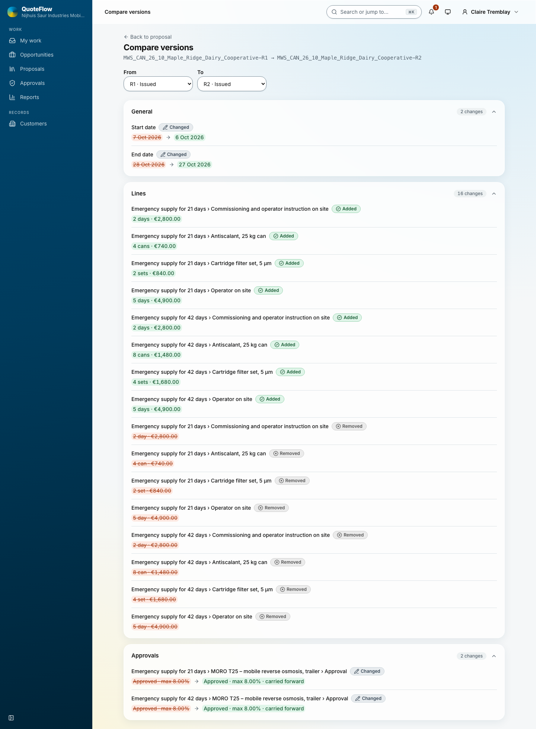Click the Reports chart icon
The height and width of the screenshot is (729, 536).
tap(12, 97)
